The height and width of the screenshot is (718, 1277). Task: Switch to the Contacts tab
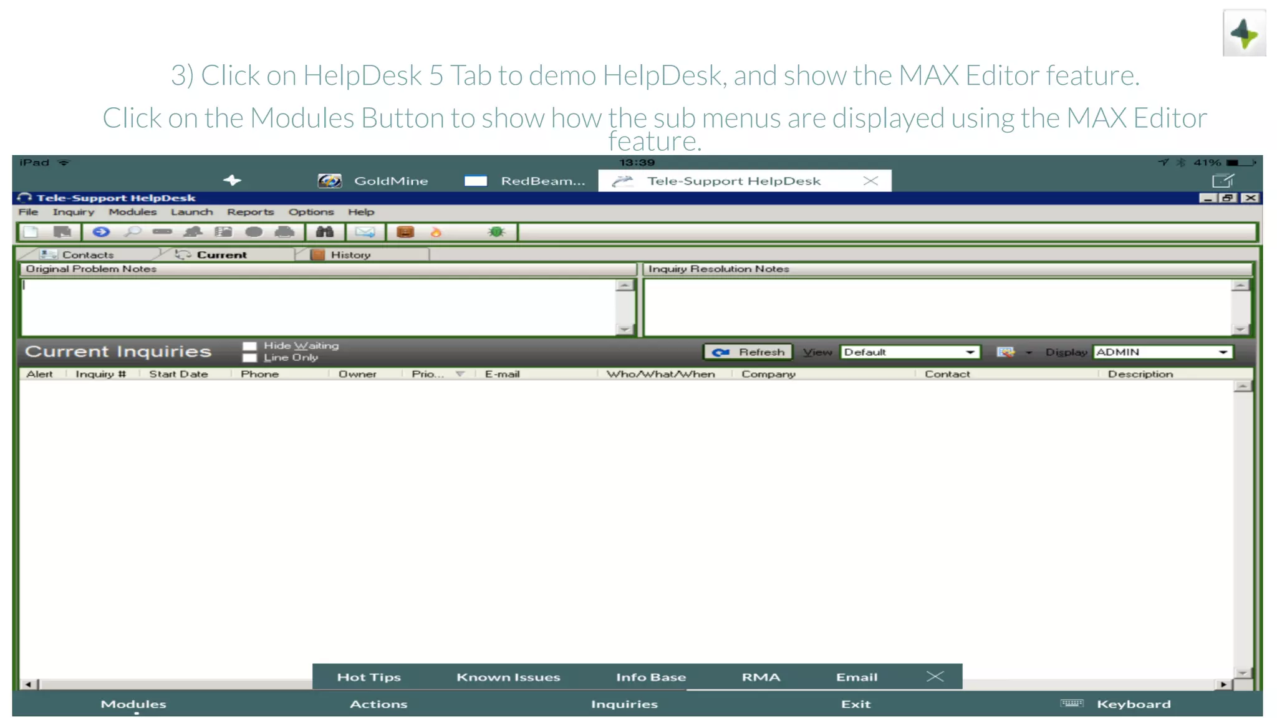pyautogui.click(x=87, y=254)
